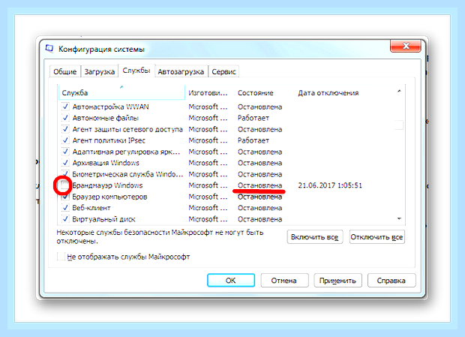Sort by the Служба column header

tap(121, 93)
